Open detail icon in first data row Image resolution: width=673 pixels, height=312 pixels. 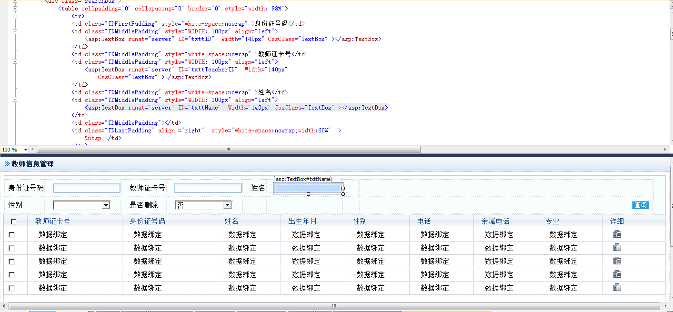click(x=617, y=234)
